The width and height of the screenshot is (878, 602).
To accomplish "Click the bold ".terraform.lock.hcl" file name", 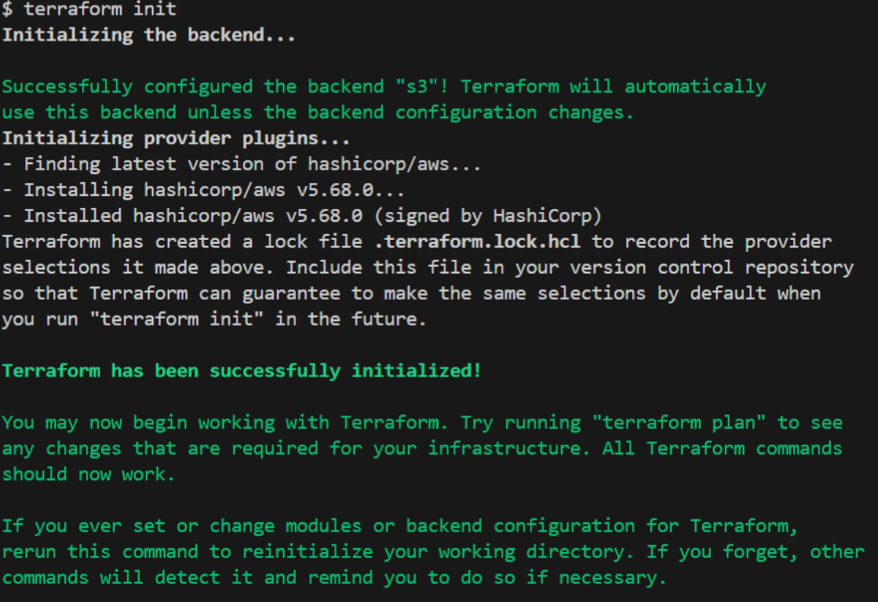I will (x=477, y=241).
